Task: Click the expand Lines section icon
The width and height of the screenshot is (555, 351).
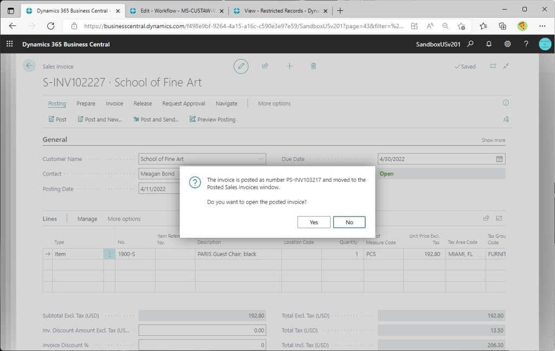Action: (x=499, y=218)
